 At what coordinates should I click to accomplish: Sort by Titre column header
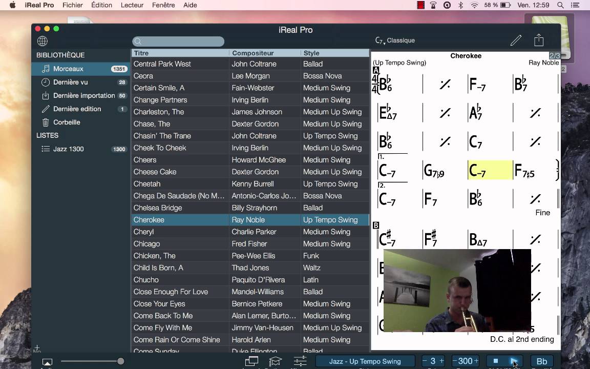pyautogui.click(x=180, y=53)
